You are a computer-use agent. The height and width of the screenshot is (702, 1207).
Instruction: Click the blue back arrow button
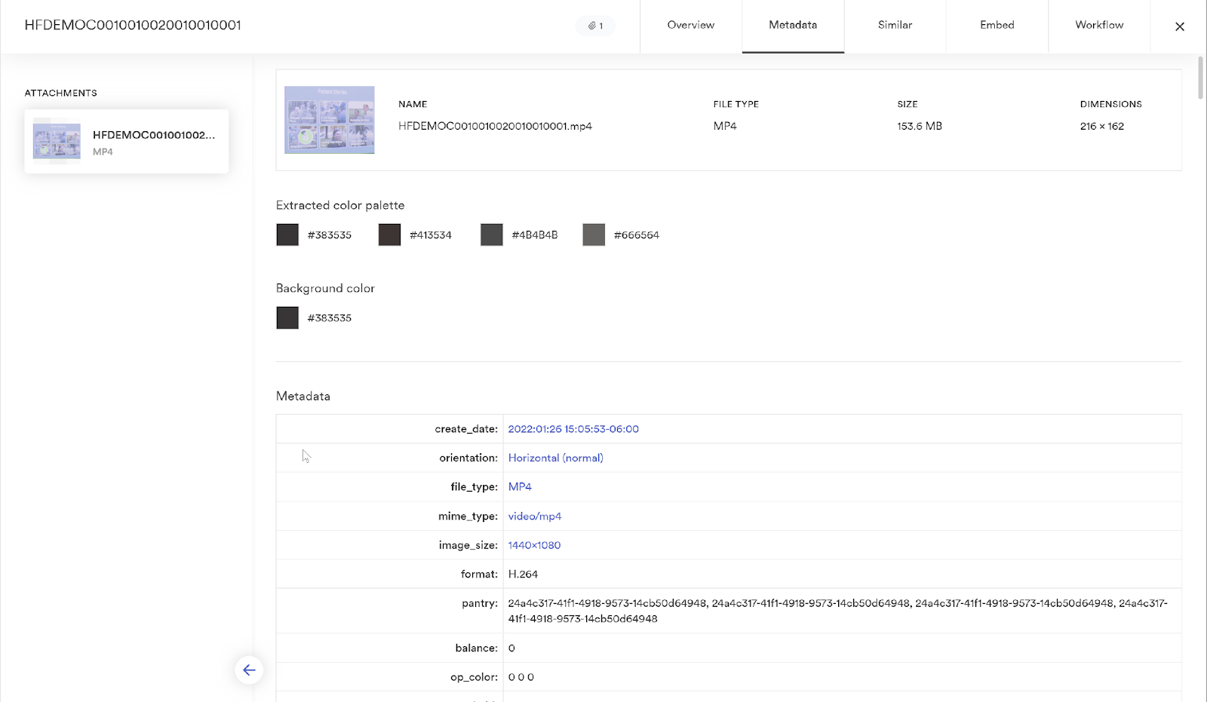tap(249, 670)
